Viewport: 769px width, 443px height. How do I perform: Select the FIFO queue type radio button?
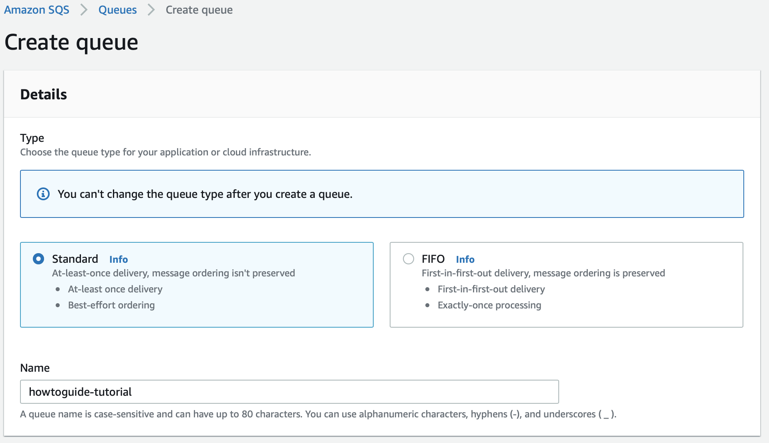[408, 259]
